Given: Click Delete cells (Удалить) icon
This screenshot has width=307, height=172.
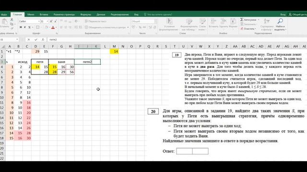Looking at the screenshot, I should pyautogui.click(x=224, y=21).
